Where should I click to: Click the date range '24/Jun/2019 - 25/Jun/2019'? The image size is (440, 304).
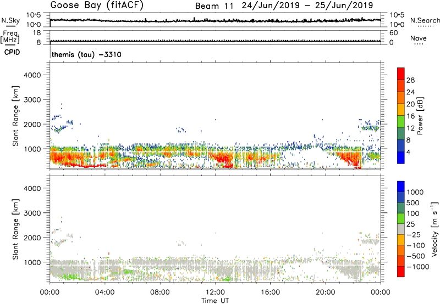pos(307,5)
